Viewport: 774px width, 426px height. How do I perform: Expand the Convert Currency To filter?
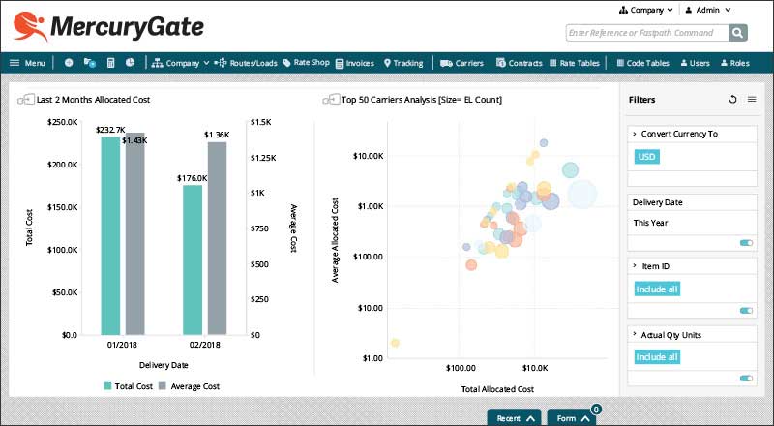coord(635,134)
